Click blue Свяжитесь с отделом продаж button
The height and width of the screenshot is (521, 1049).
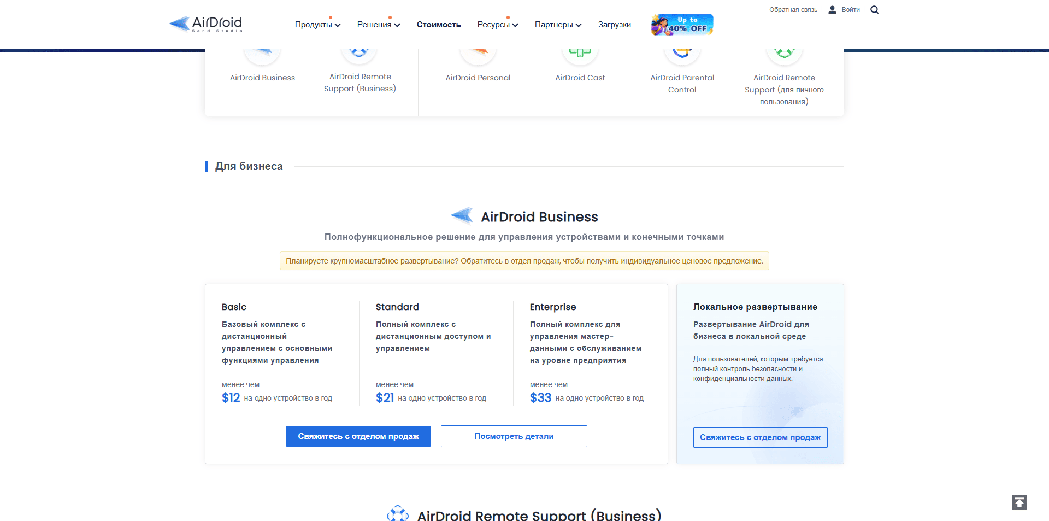click(x=358, y=436)
